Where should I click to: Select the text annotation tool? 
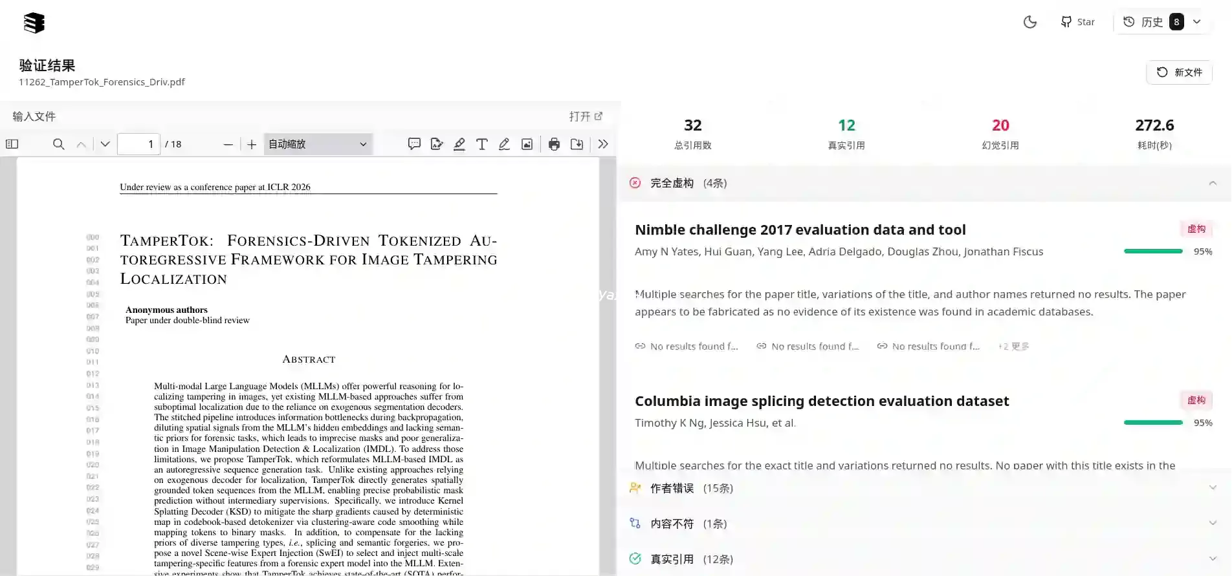pos(482,144)
